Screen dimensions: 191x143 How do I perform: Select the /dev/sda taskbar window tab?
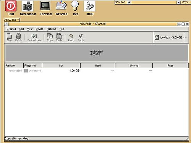pyautogui.click(x=12, y=20)
